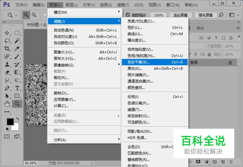Expand the 图像旋转(G) submenu
The width and height of the screenshot is (243, 167).
click(85, 65)
